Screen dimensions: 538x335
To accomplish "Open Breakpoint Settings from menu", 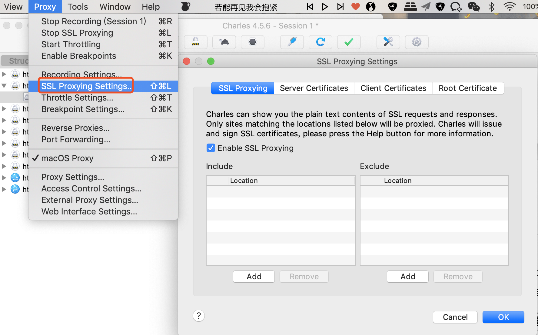I will point(103,109).
